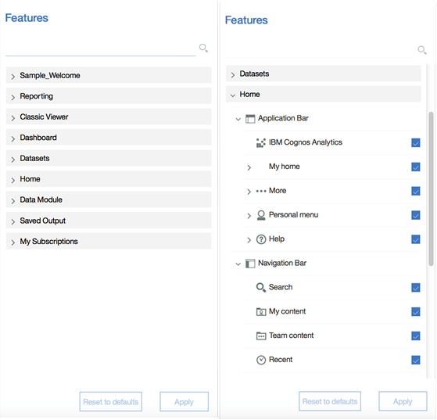Expand the Personal menu item chevron
This screenshot has width=437, height=420.
[249, 216]
